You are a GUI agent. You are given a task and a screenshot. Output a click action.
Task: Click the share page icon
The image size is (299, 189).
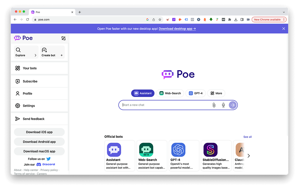(154, 20)
